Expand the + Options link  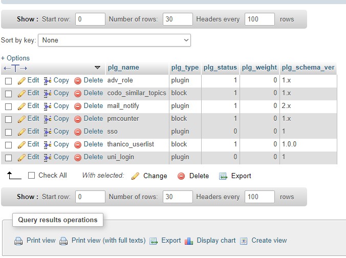click(x=15, y=58)
